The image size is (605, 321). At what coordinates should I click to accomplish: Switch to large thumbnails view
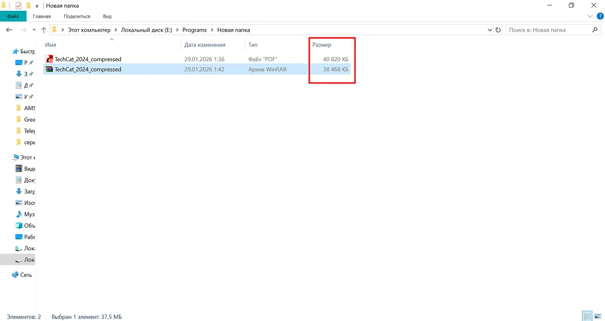(597, 316)
